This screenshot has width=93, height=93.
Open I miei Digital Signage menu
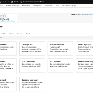coord(69,6)
